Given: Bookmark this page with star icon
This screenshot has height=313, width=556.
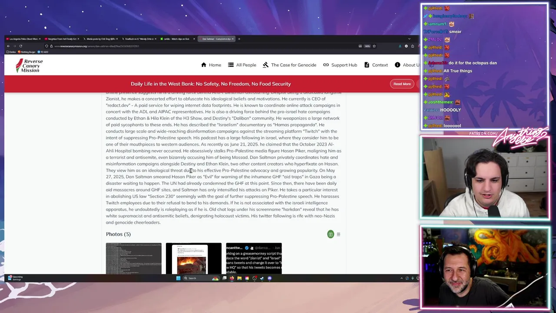Looking at the screenshot, I should coord(374,46).
